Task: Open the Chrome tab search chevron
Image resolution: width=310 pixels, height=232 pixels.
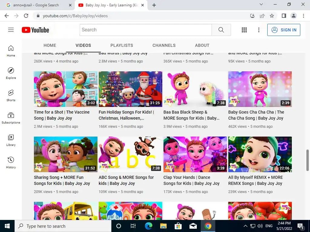Action: [261, 4]
